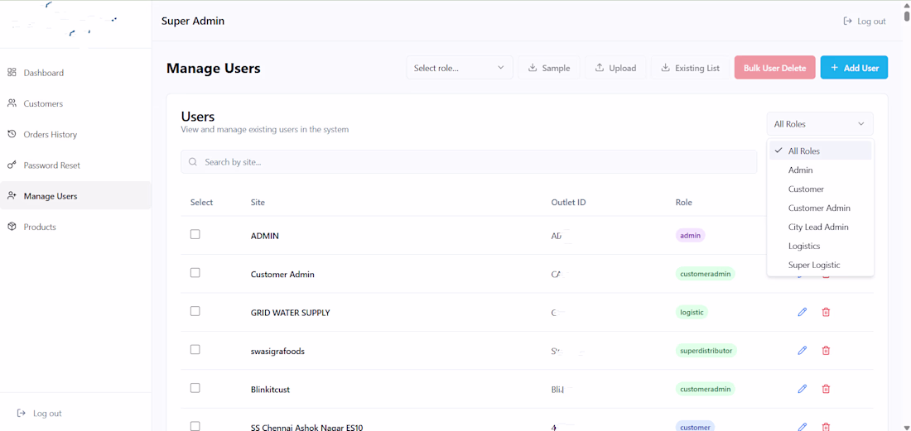Log out using the top-right link
The image size is (911, 431).
pos(865,21)
